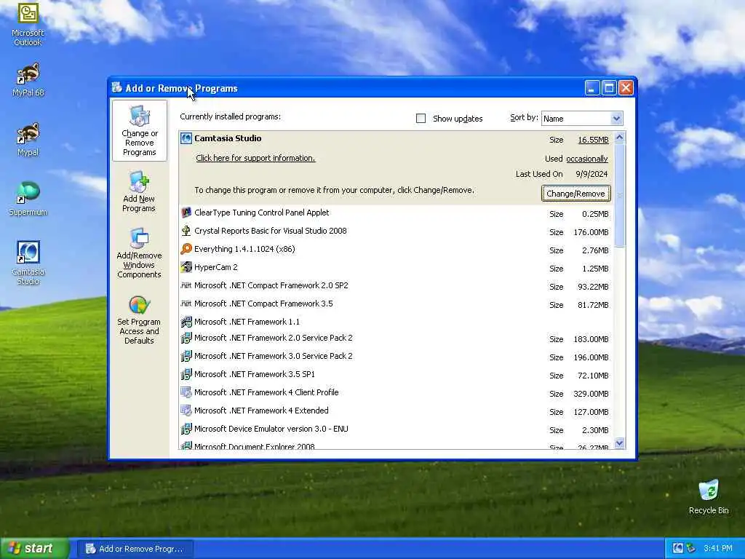This screenshot has height=559, width=745.
Task: Click the Camtasia Studio program name heading
Action: pos(228,138)
